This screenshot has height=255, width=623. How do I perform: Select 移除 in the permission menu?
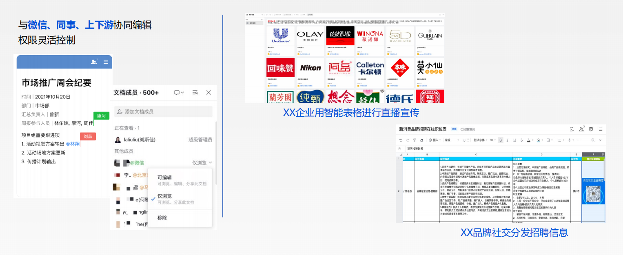[180, 218]
